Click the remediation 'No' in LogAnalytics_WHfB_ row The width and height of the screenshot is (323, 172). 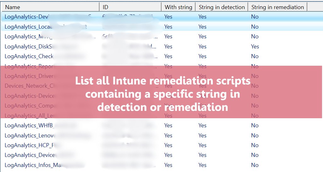pos(255,125)
